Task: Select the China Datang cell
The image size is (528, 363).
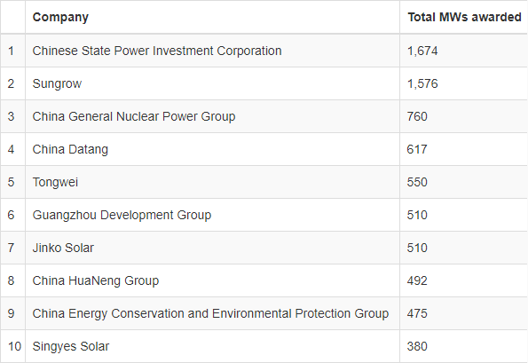Action: (212, 149)
